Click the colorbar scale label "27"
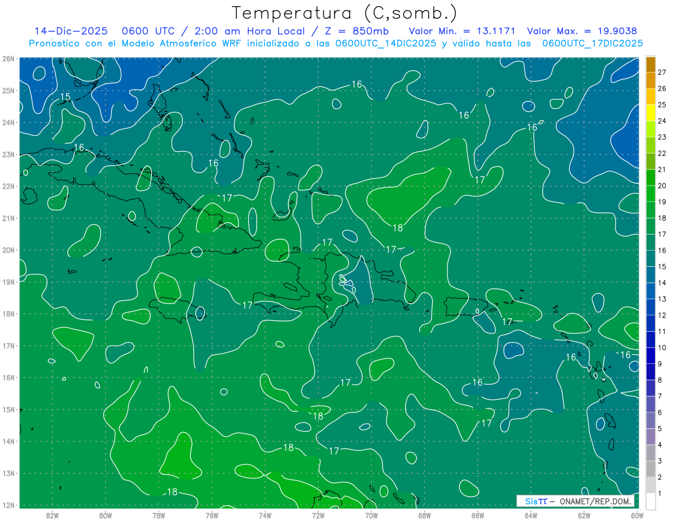 (662, 72)
